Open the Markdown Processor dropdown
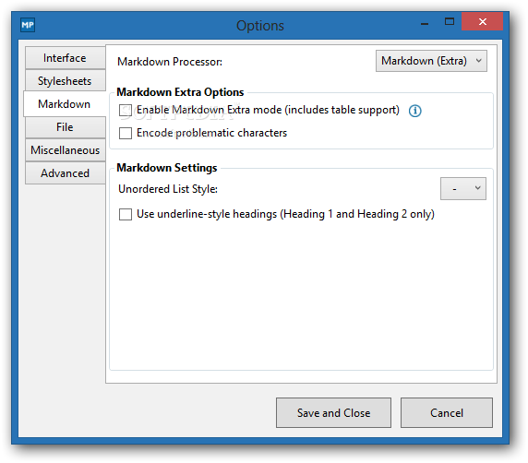The height and width of the screenshot is (463, 528). [431, 61]
